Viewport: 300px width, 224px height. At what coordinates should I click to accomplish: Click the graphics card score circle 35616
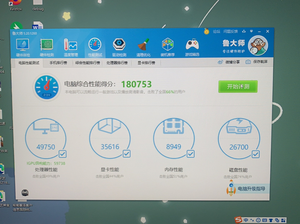(x=110, y=139)
